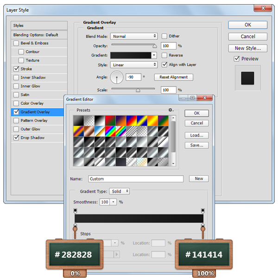Click the Reset Alignment button
This screenshot has height=278, width=278.
point(174,77)
